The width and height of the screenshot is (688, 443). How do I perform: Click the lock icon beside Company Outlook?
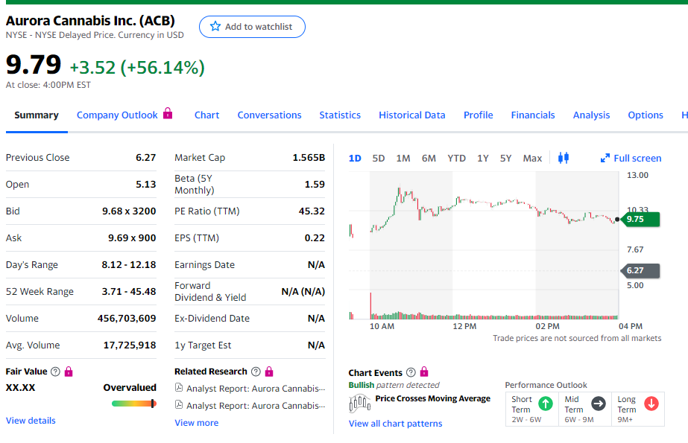coord(168,114)
